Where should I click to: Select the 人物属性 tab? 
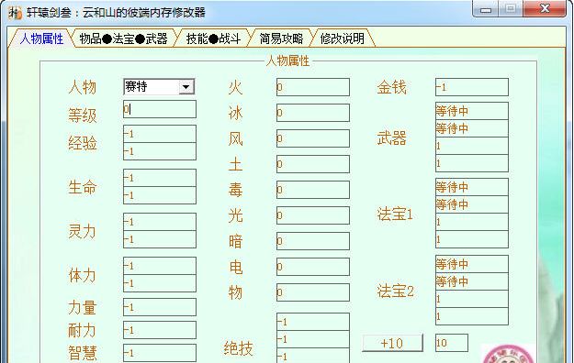click(x=41, y=38)
